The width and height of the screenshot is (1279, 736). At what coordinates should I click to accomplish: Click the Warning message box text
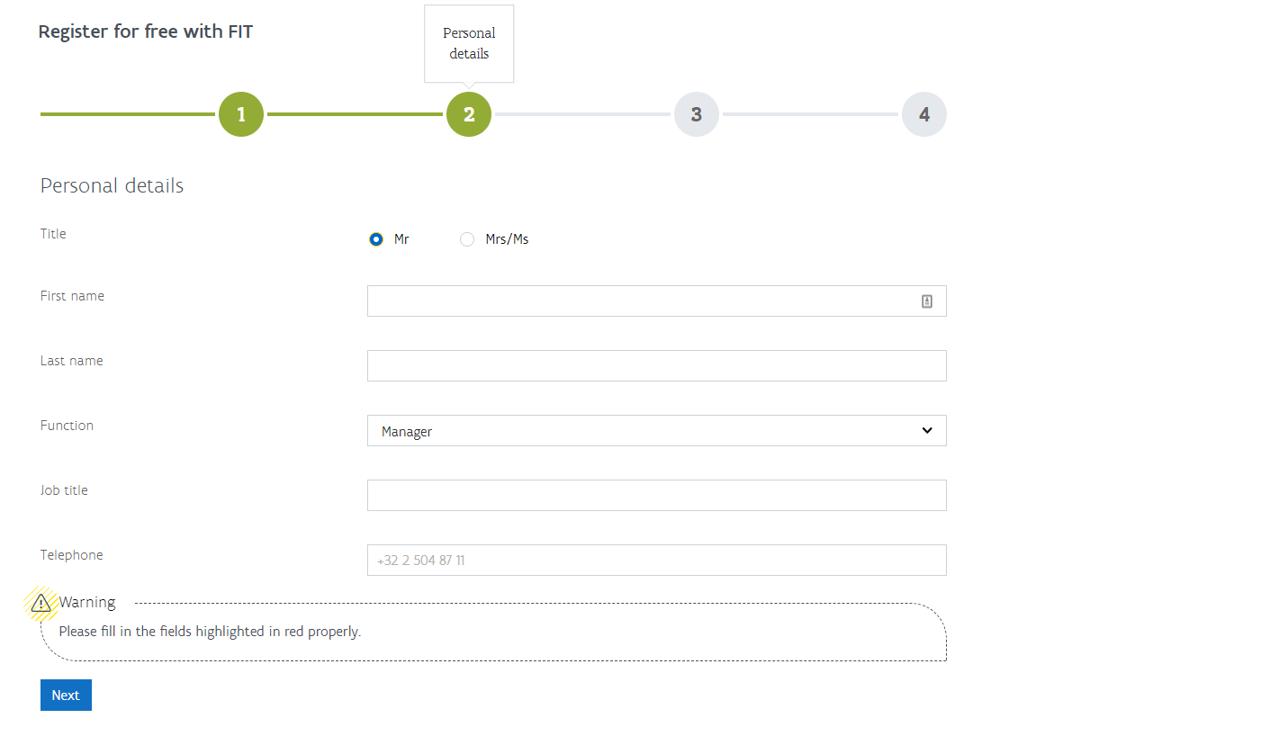click(210, 632)
